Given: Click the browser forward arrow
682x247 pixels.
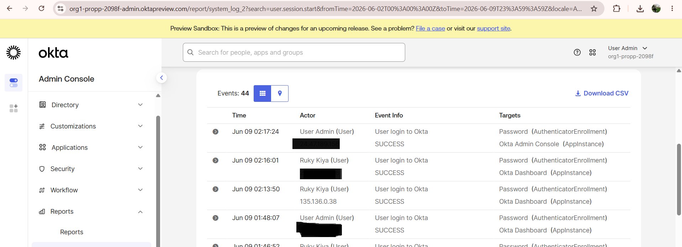Looking at the screenshot, I should click(25, 9).
